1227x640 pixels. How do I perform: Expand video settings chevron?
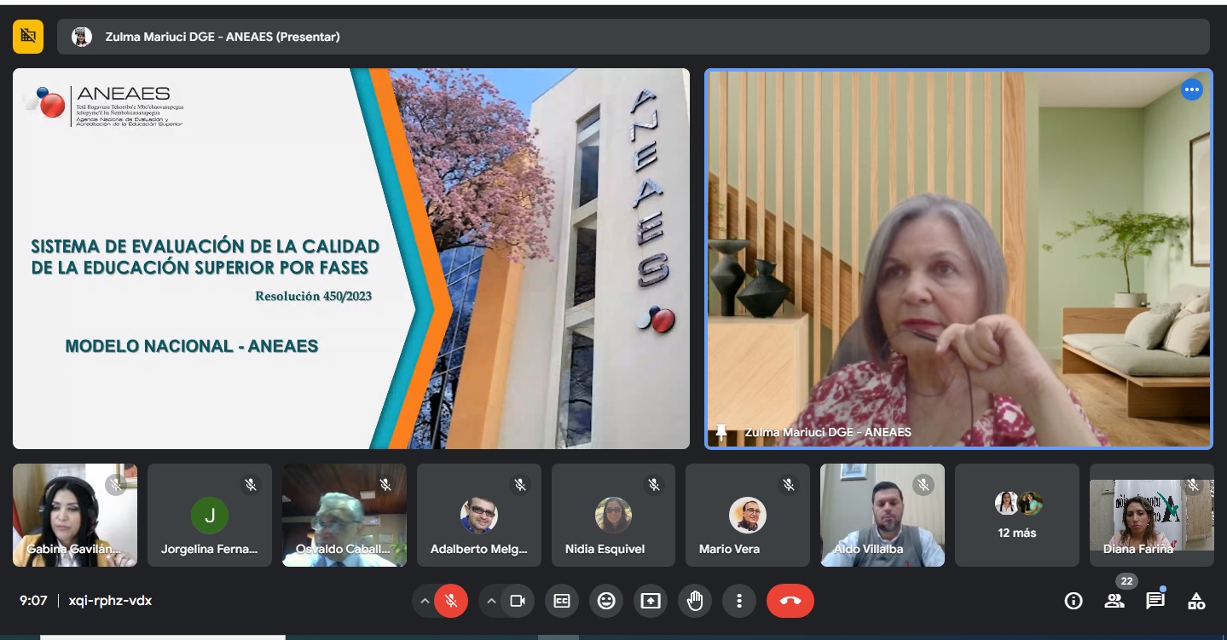[x=491, y=601]
